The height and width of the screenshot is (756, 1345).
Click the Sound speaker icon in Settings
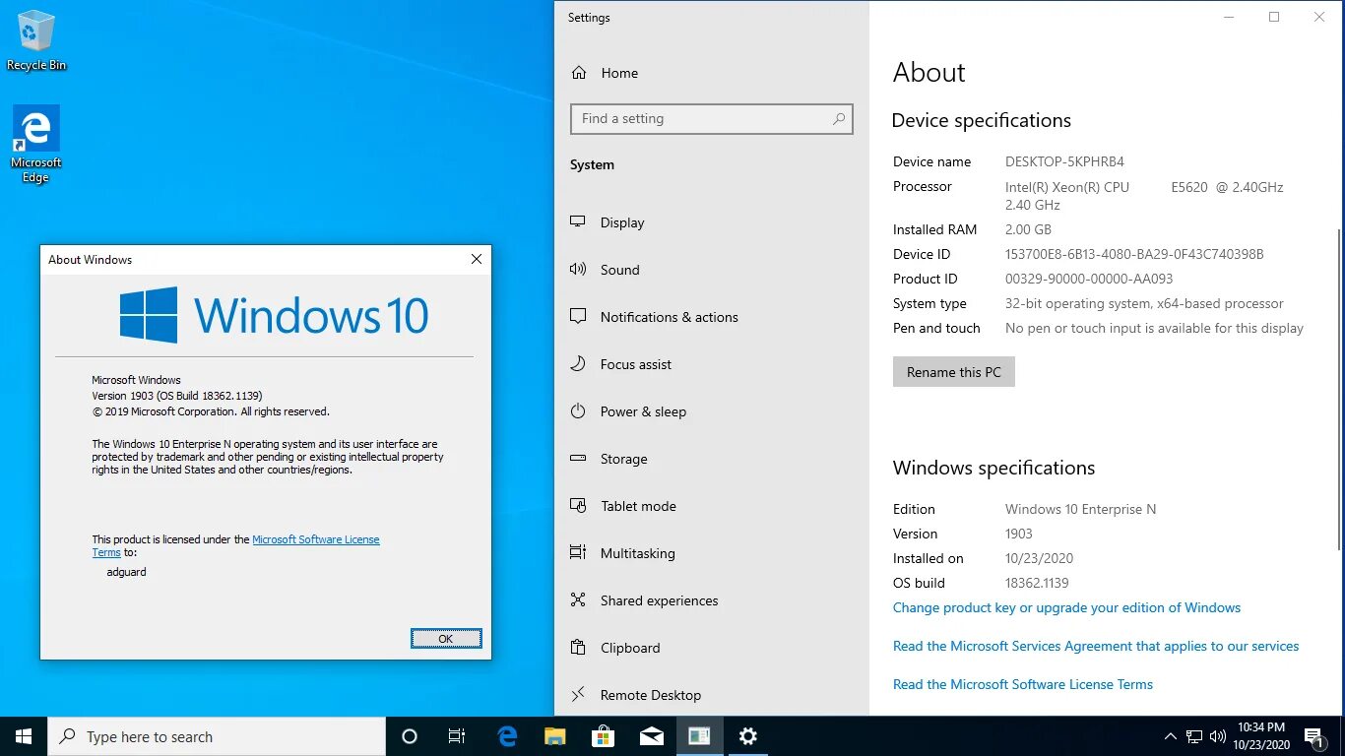(578, 270)
